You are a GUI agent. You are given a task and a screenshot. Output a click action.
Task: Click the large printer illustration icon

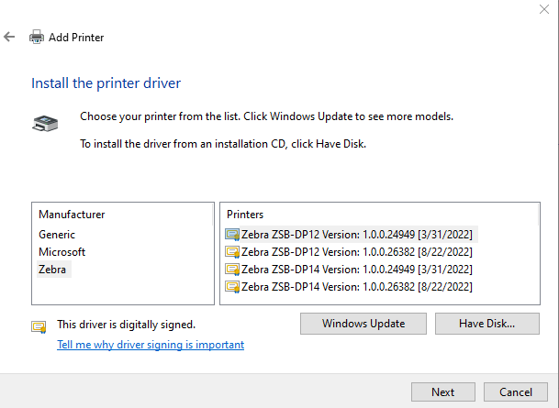pos(45,123)
